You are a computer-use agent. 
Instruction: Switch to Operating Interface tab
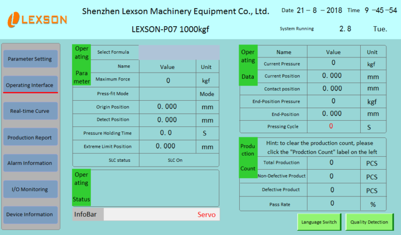tap(30, 85)
